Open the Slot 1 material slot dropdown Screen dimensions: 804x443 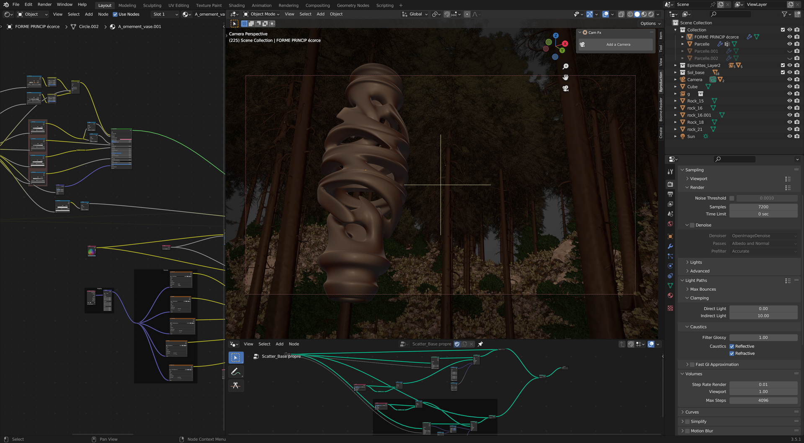[x=165, y=14]
